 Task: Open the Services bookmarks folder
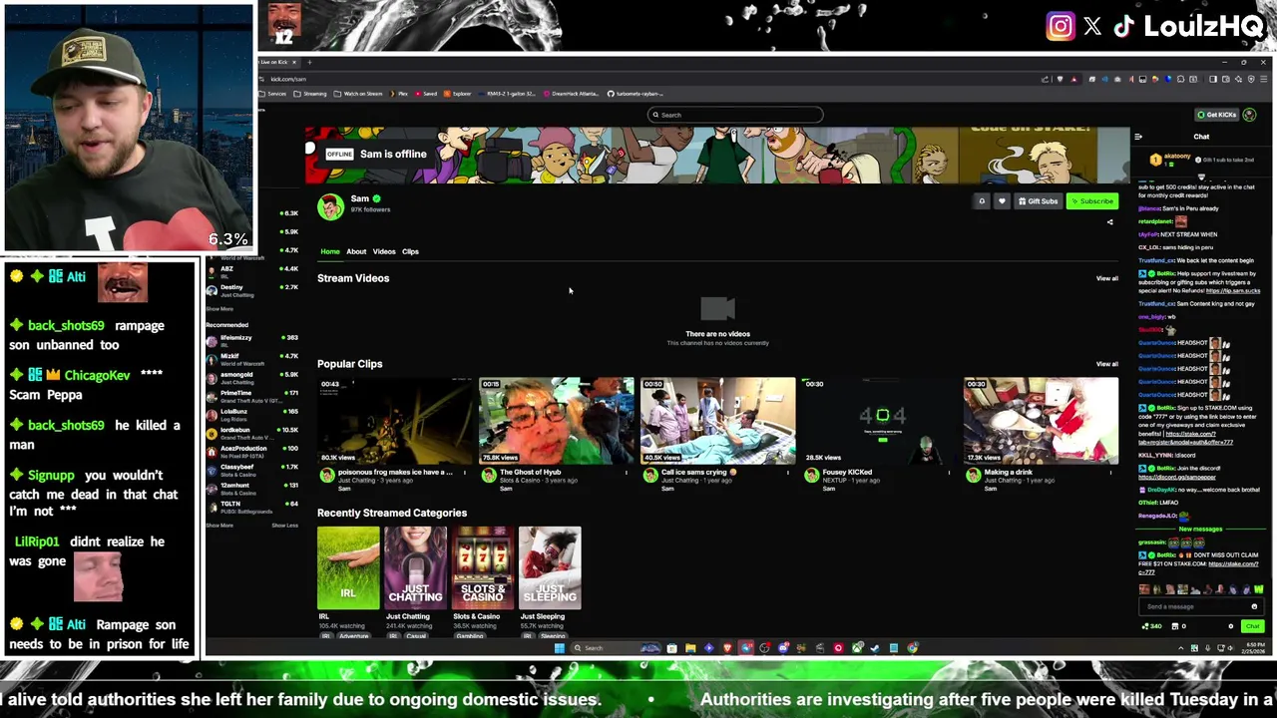point(272,94)
